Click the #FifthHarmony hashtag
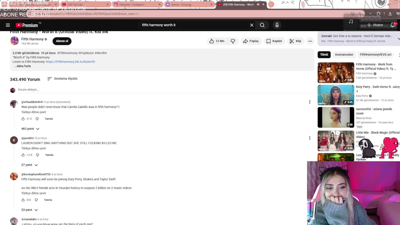 (x=67, y=53)
